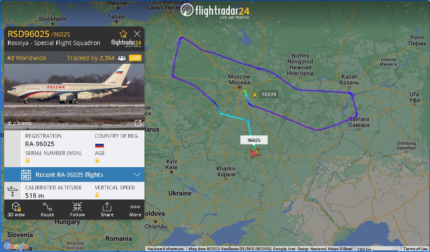Click the Vertical Speed padlock
Screen dimensions: 430x252
(97, 195)
